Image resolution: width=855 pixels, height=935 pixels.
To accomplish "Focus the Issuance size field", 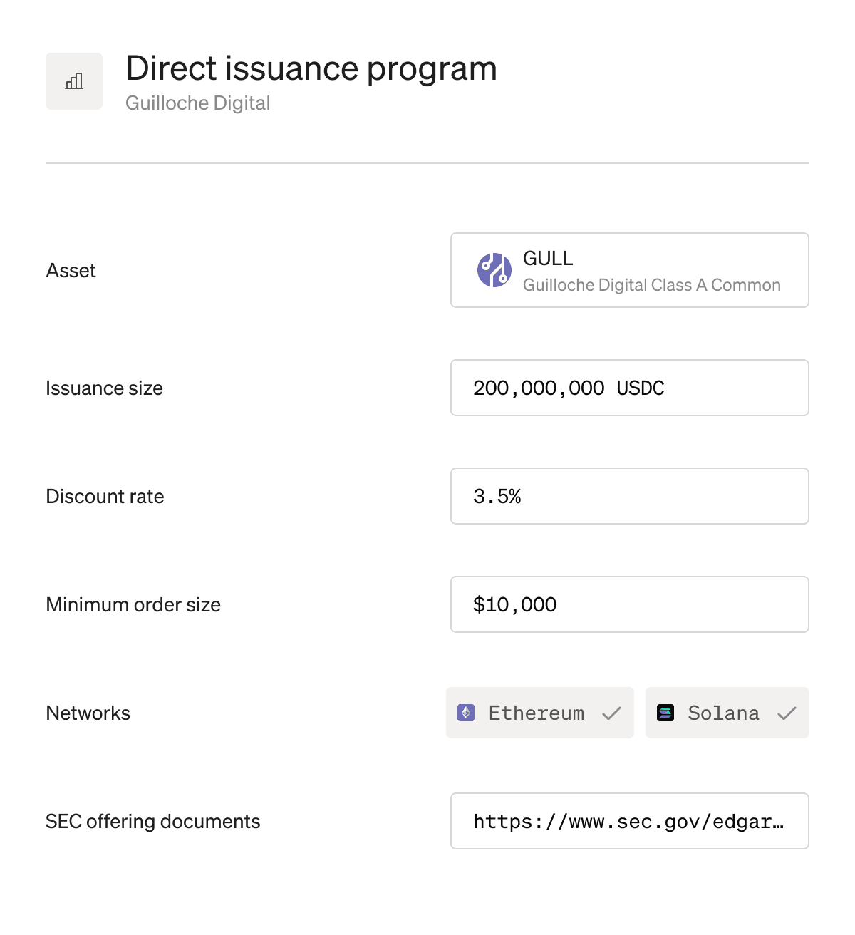I will coord(630,388).
